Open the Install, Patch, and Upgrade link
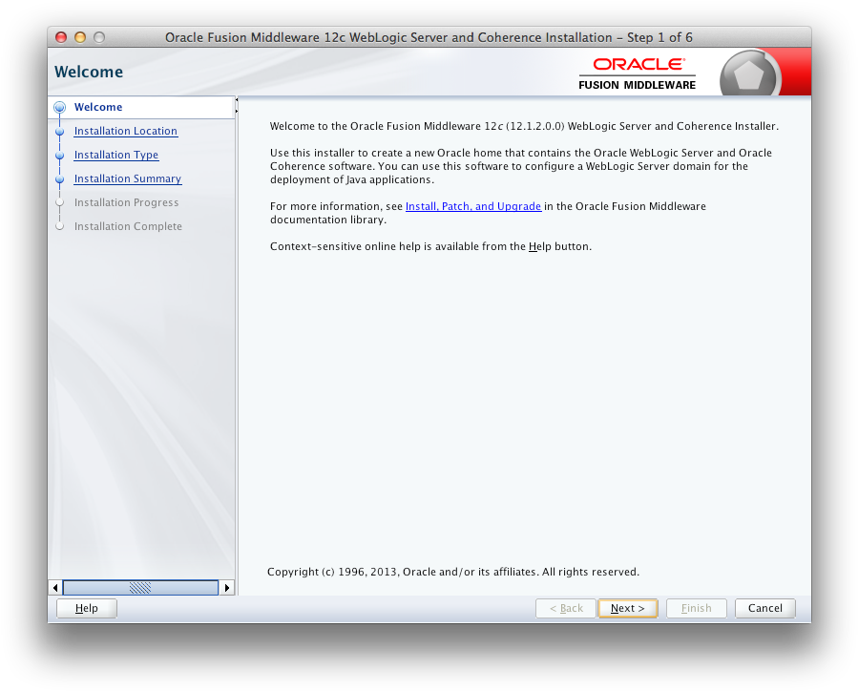 coord(473,206)
